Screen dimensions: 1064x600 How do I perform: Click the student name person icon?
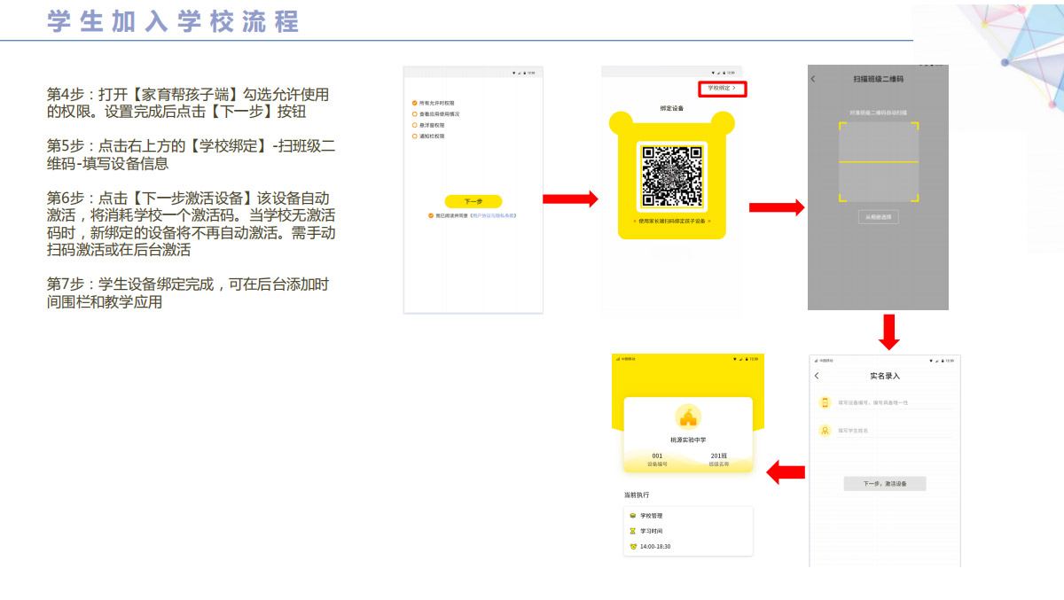click(x=825, y=431)
